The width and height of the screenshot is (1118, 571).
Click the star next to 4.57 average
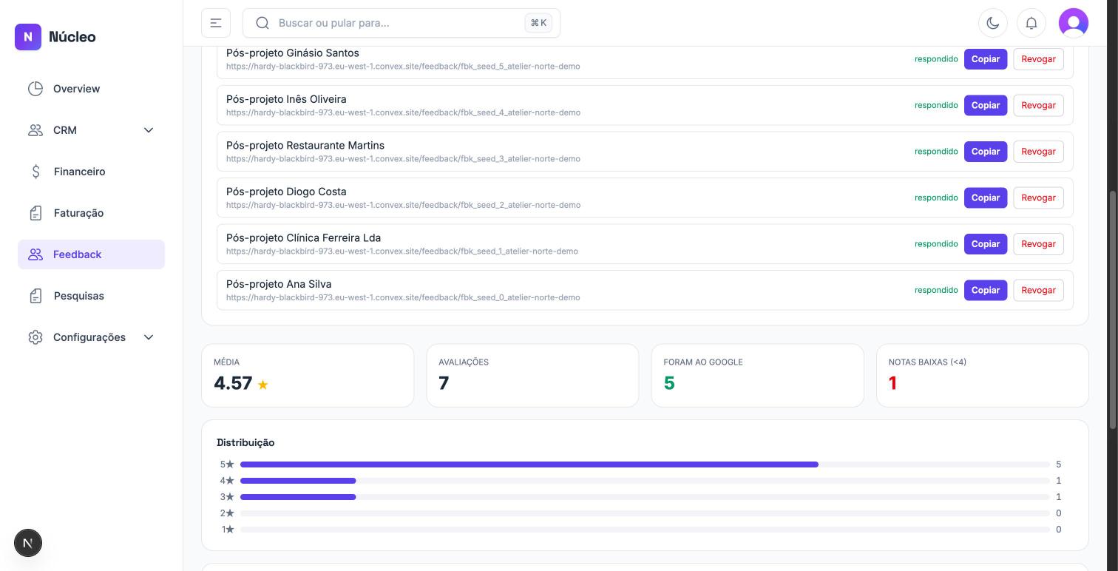pos(262,385)
